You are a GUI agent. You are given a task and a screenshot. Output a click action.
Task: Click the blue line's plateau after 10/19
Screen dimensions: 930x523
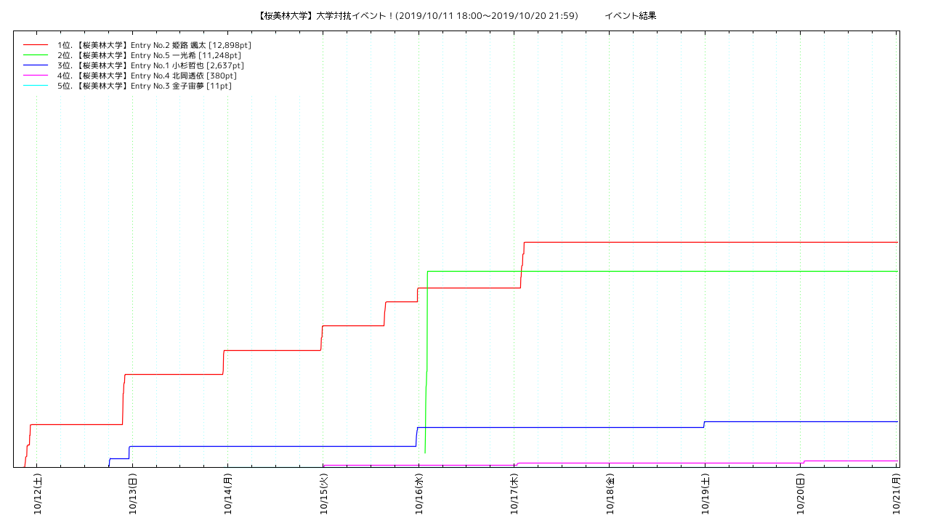pyautogui.click(x=801, y=421)
